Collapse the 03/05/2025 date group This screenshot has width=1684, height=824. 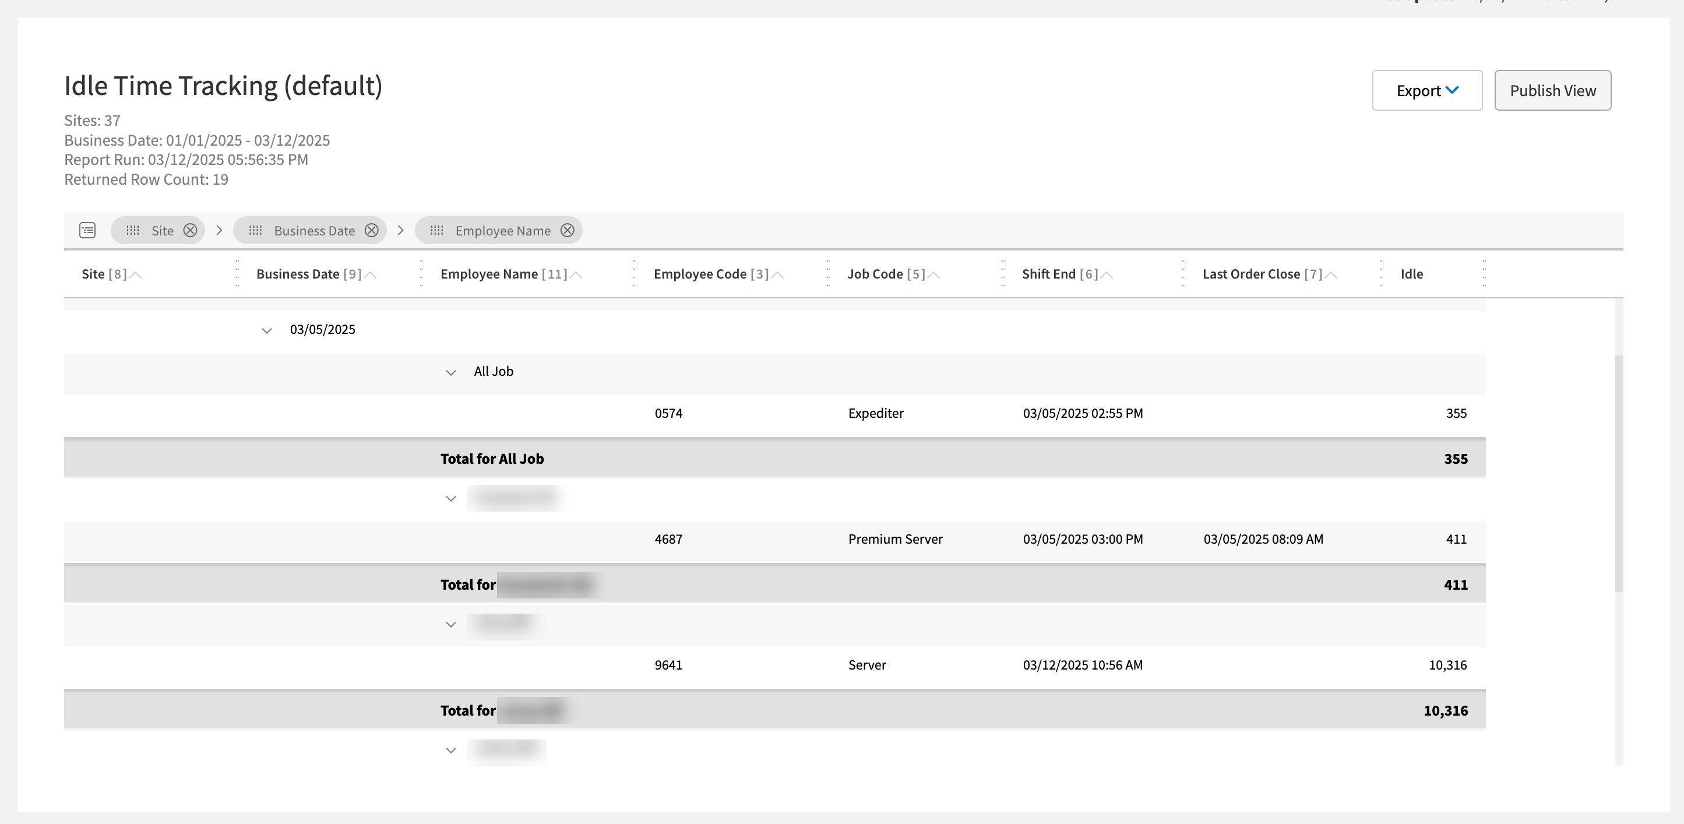(x=267, y=330)
